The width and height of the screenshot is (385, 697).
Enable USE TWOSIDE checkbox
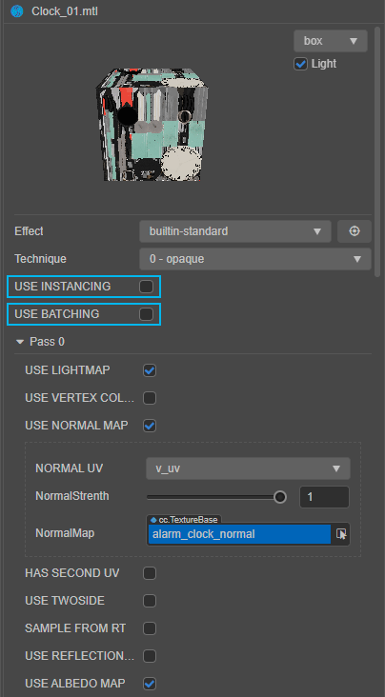pos(150,601)
